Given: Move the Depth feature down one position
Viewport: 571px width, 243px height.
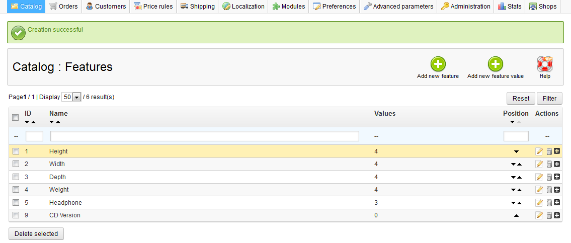Looking at the screenshot, I should 513,177.
